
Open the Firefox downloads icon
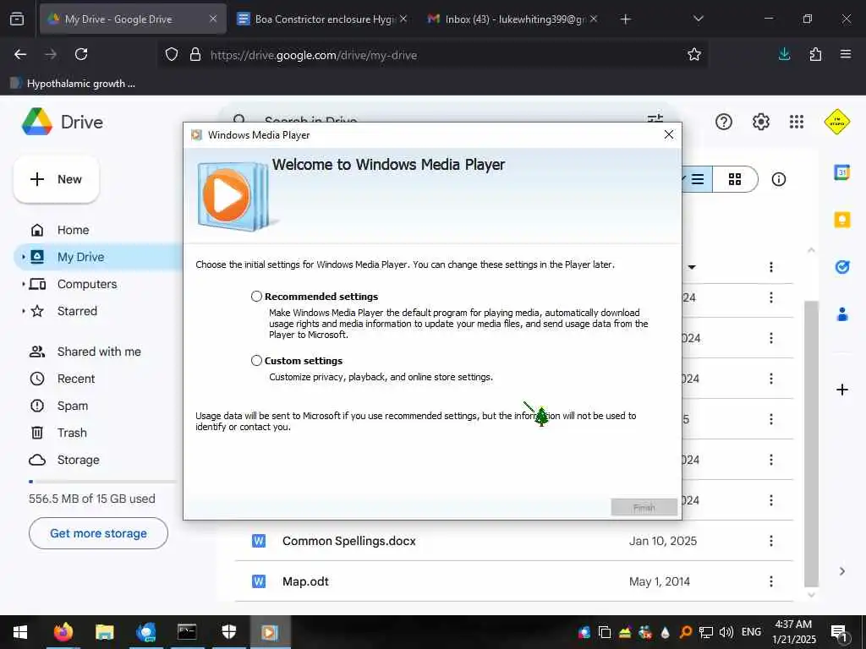[x=784, y=54]
